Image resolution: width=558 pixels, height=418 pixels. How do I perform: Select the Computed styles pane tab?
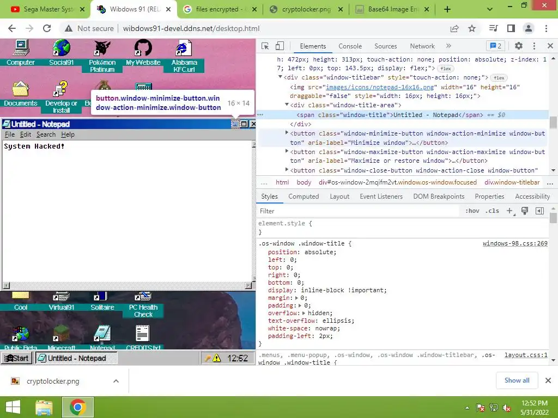(x=304, y=196)
